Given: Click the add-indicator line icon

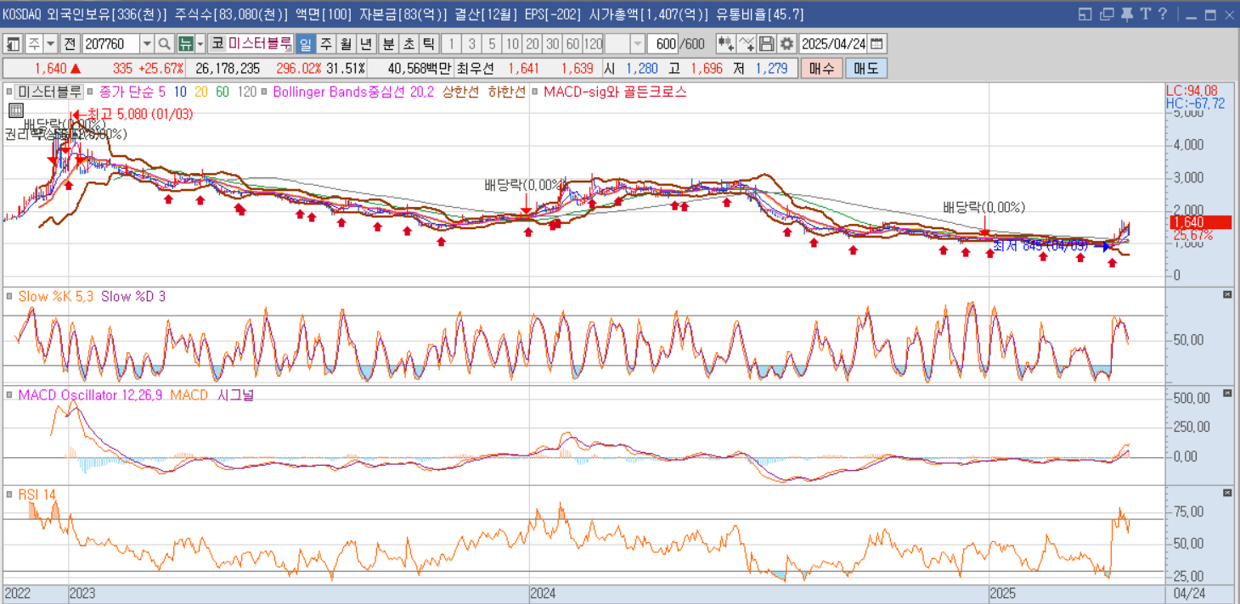Looking at the screenshot, I should [x=747, y=44].
